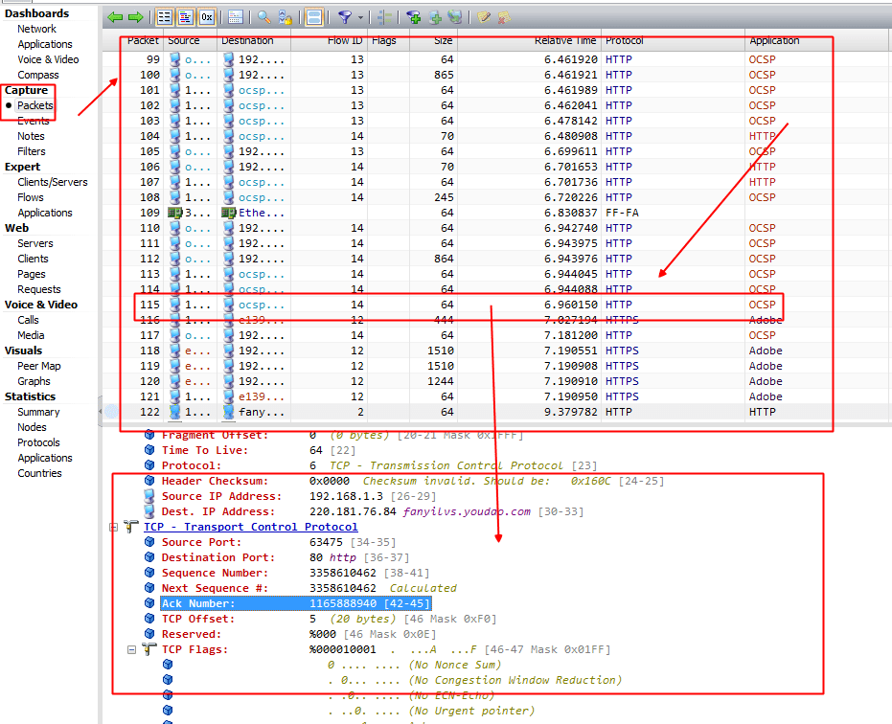Viewport: 892px width, 724px height.
Task: Open the Events view
Action: (x=33, y=121)
